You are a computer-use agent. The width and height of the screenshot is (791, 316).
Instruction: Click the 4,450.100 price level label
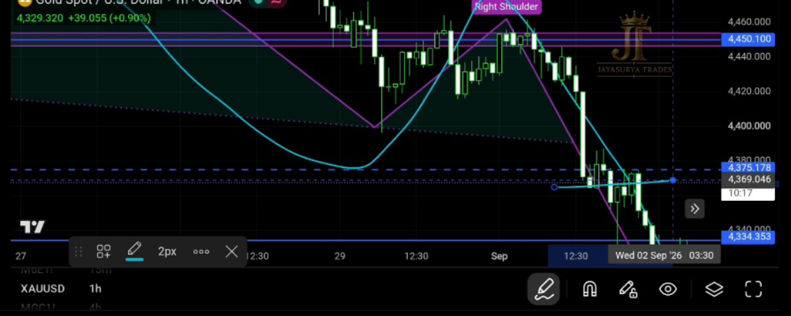(748, 39)
